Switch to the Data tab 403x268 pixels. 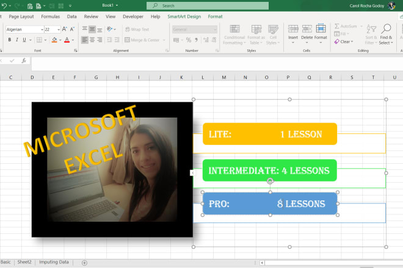click(71, 16)
